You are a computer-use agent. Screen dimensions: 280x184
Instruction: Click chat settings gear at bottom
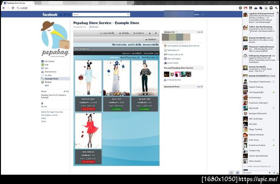[270, 173]
